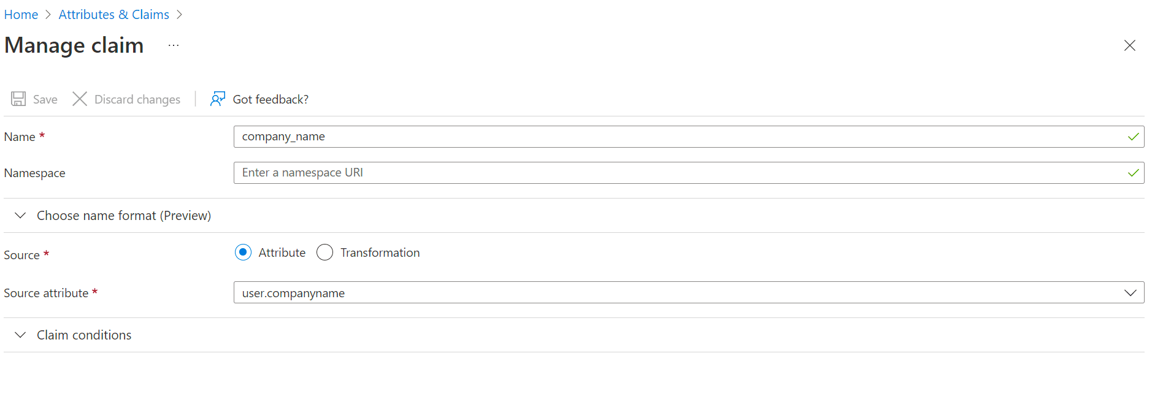
Task: Click the chevron after Attributes & Claims breadcrumb
Action: (179, 15)
